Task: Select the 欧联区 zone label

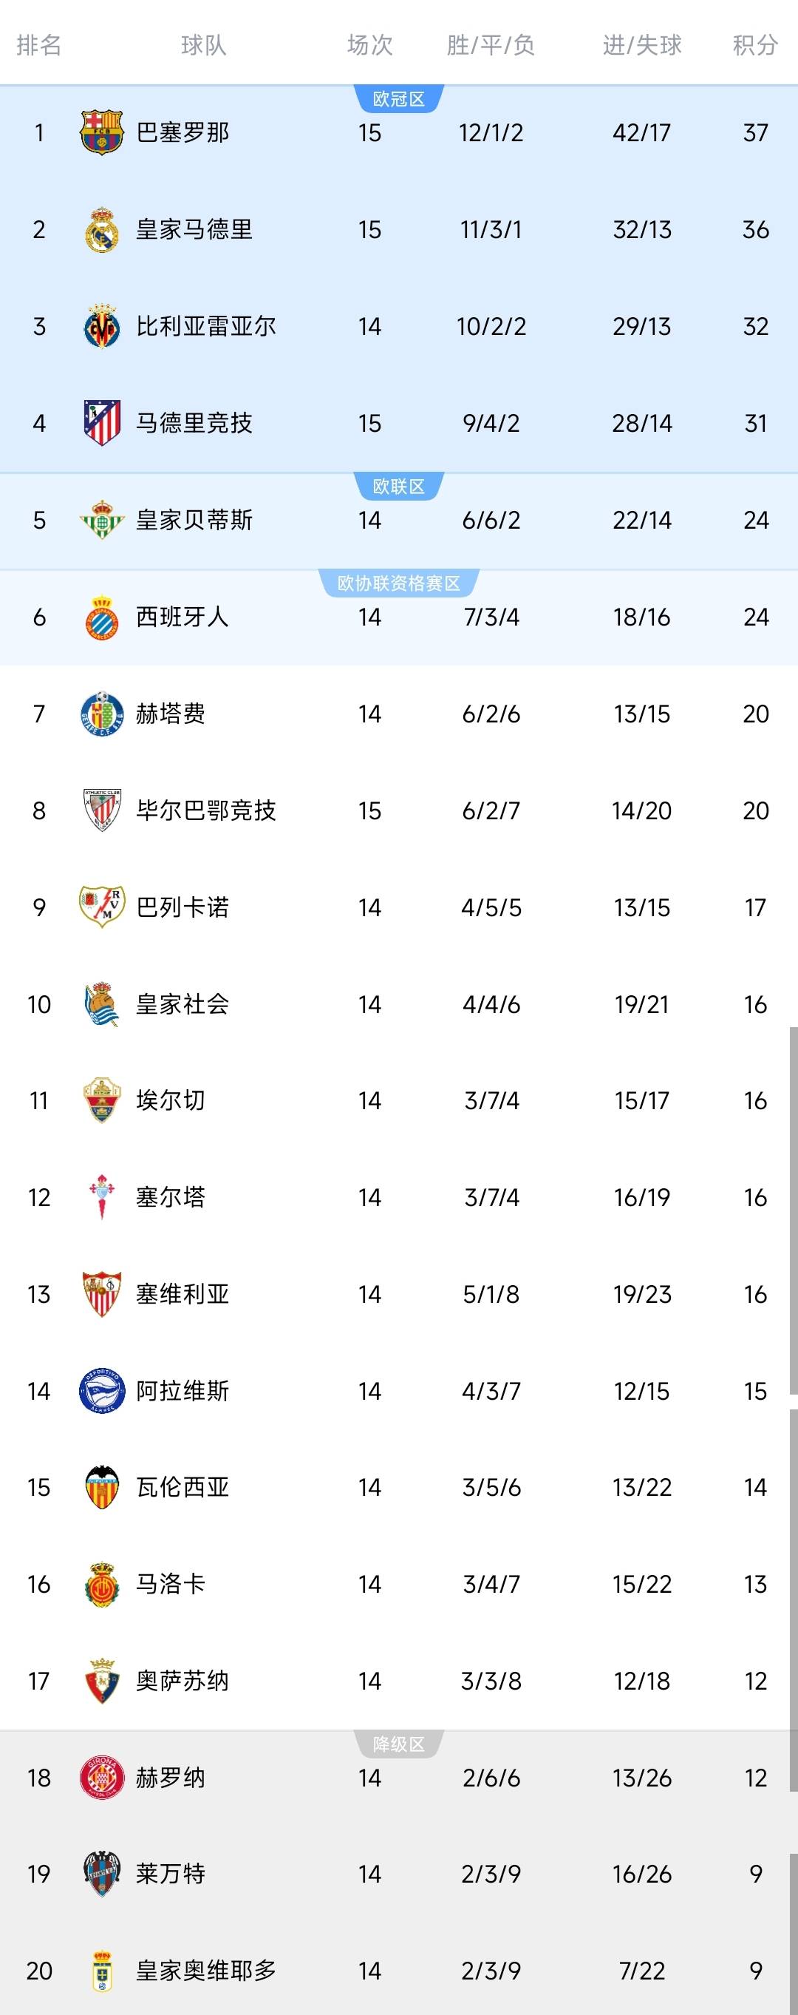Action: pyautogui.click(x=398, y=487)
